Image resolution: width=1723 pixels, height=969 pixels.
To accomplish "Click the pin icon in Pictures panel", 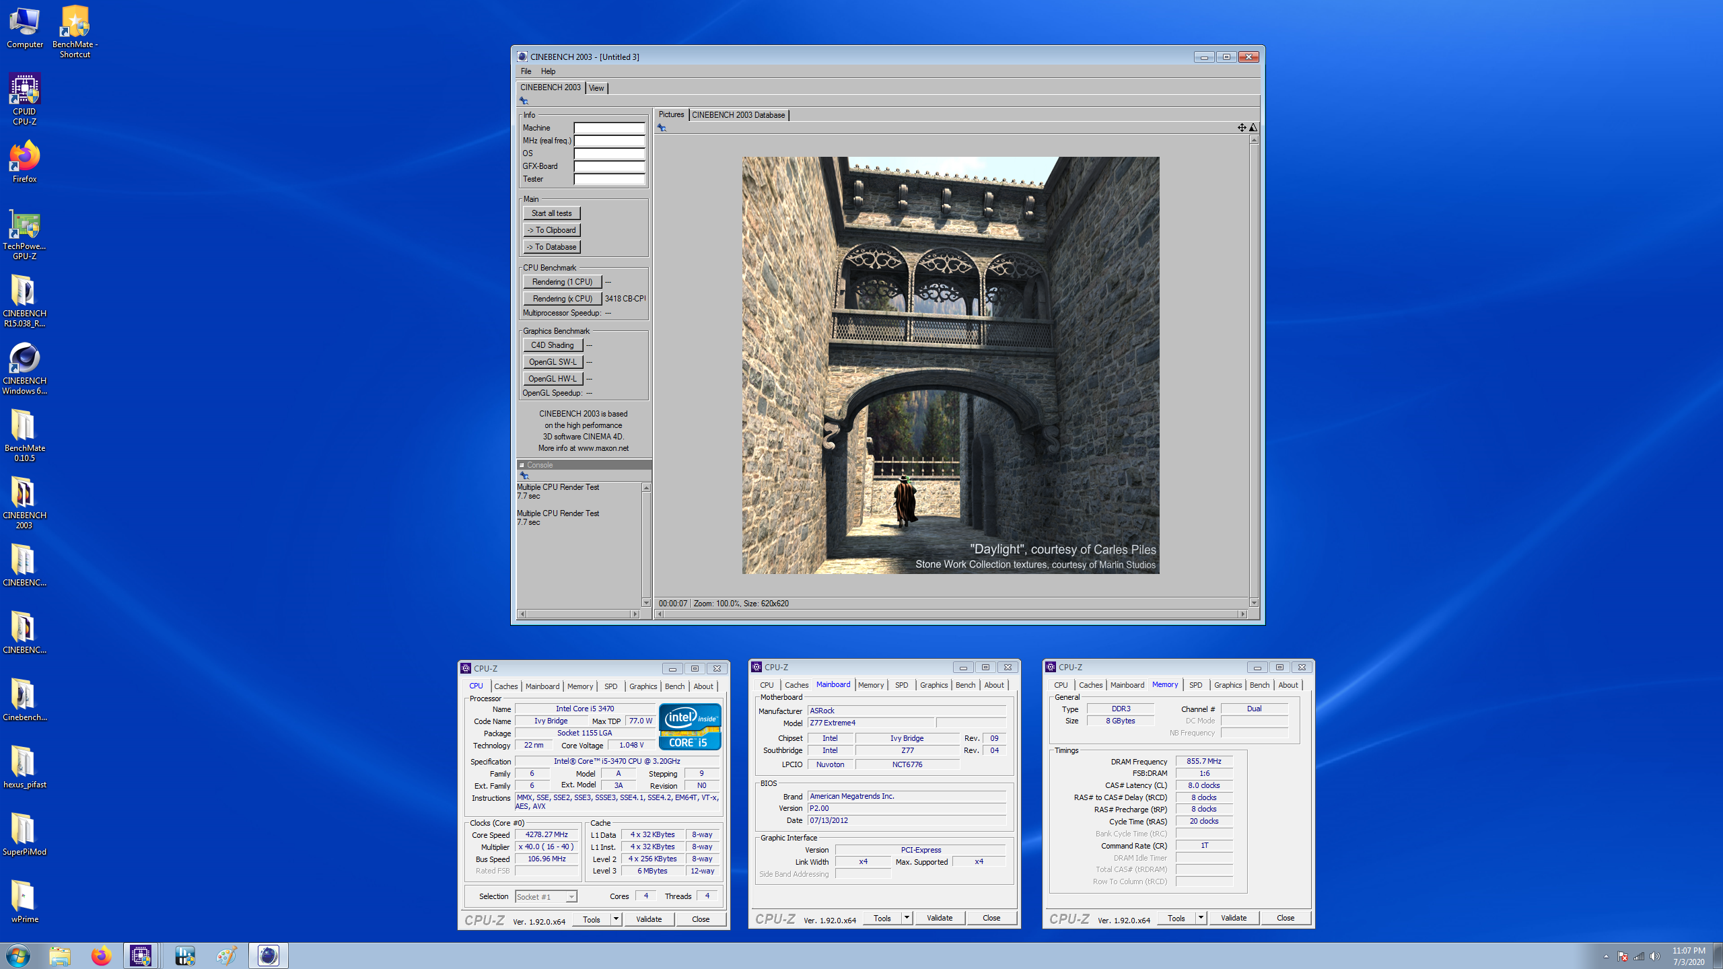I will pos(662,128).
